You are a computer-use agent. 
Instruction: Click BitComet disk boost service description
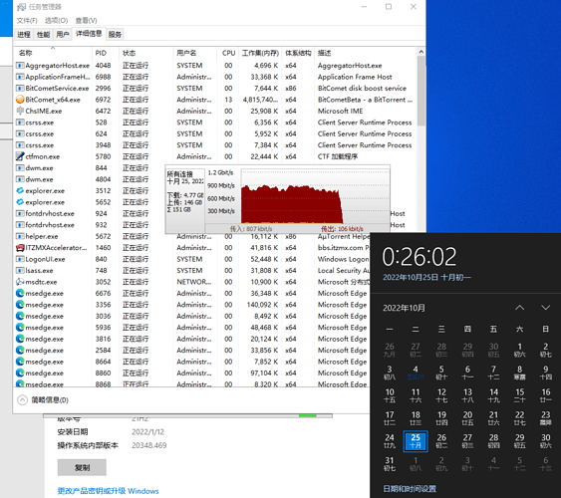pyautogui.click(x=362, y=88)
